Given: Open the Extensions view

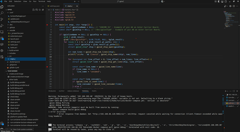Looking at the screenshot, I should tap(2, 38).
